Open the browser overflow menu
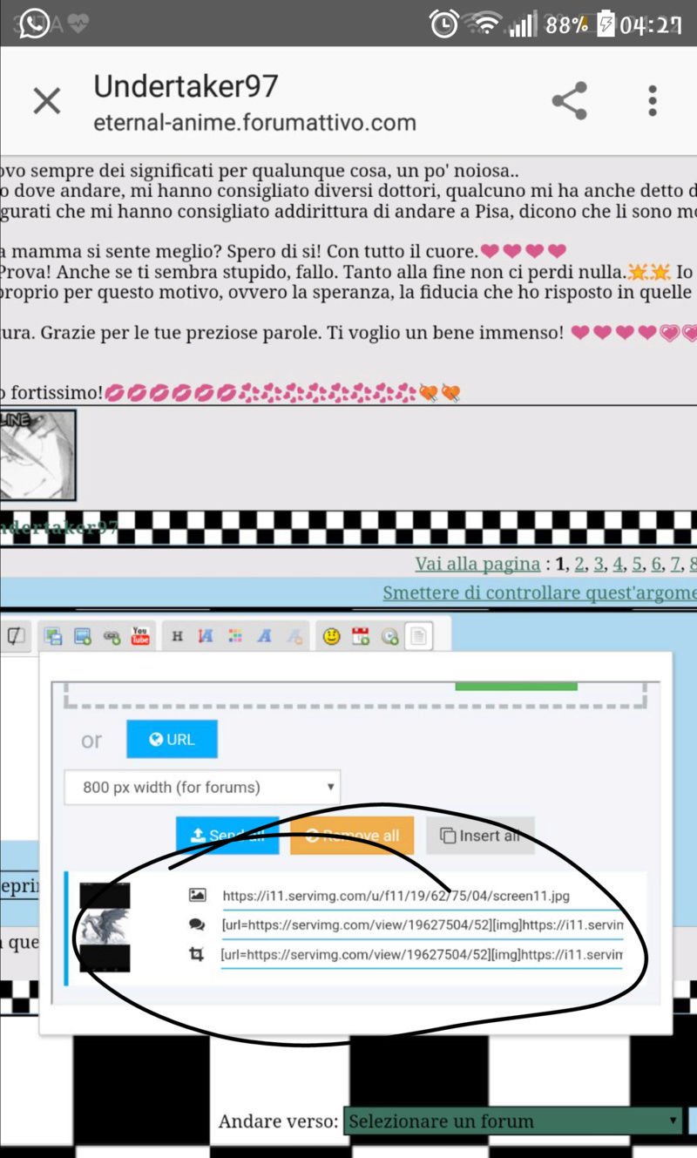This screenshot has width=697, height=1158. 652,101
